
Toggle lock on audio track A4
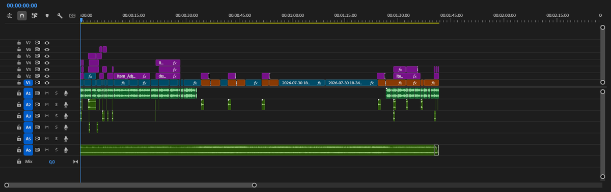click(19, 127)
